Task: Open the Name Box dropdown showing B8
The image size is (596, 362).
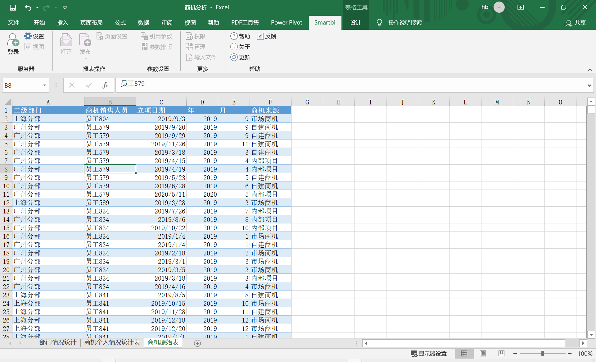Action: coord(44,85)
